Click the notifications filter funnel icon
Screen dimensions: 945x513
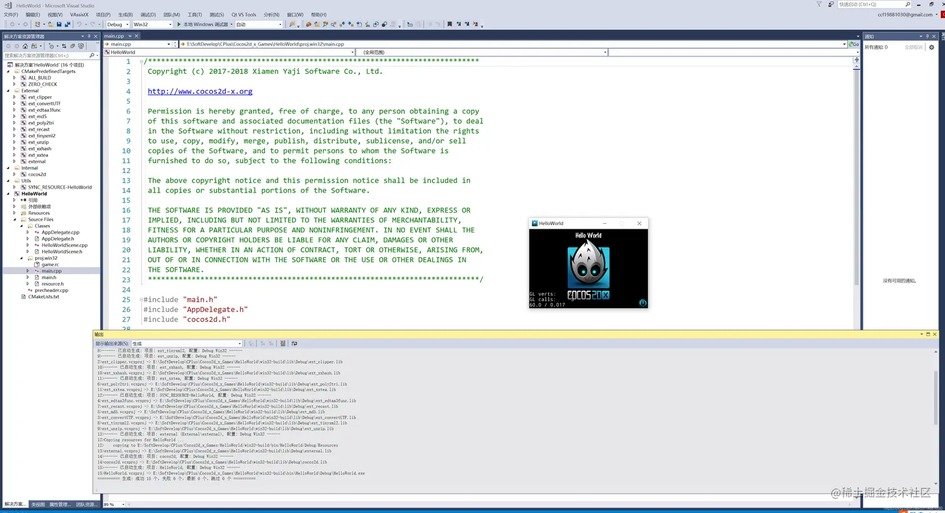819,4
